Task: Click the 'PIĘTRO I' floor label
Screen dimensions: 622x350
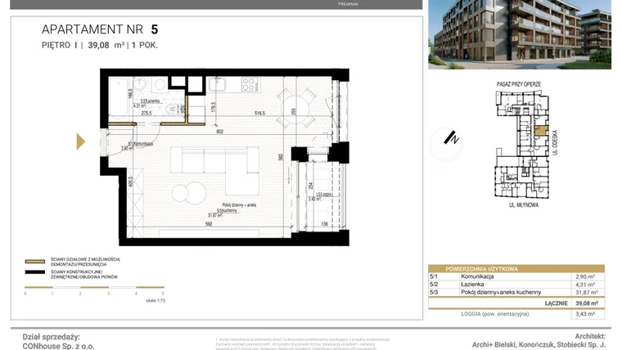Action: [59, 45]
